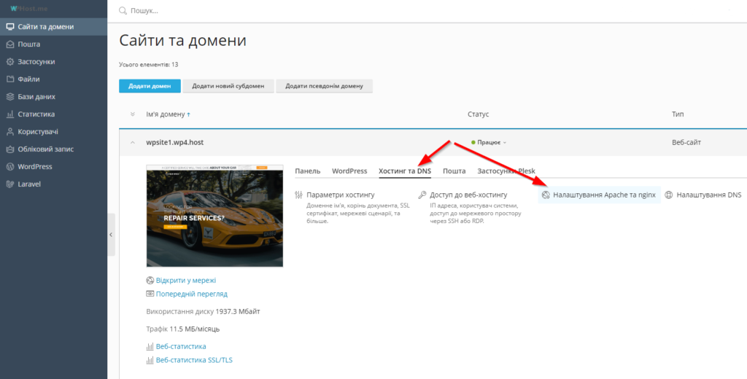Click the Додати домен button

click(x=150, y=86)
